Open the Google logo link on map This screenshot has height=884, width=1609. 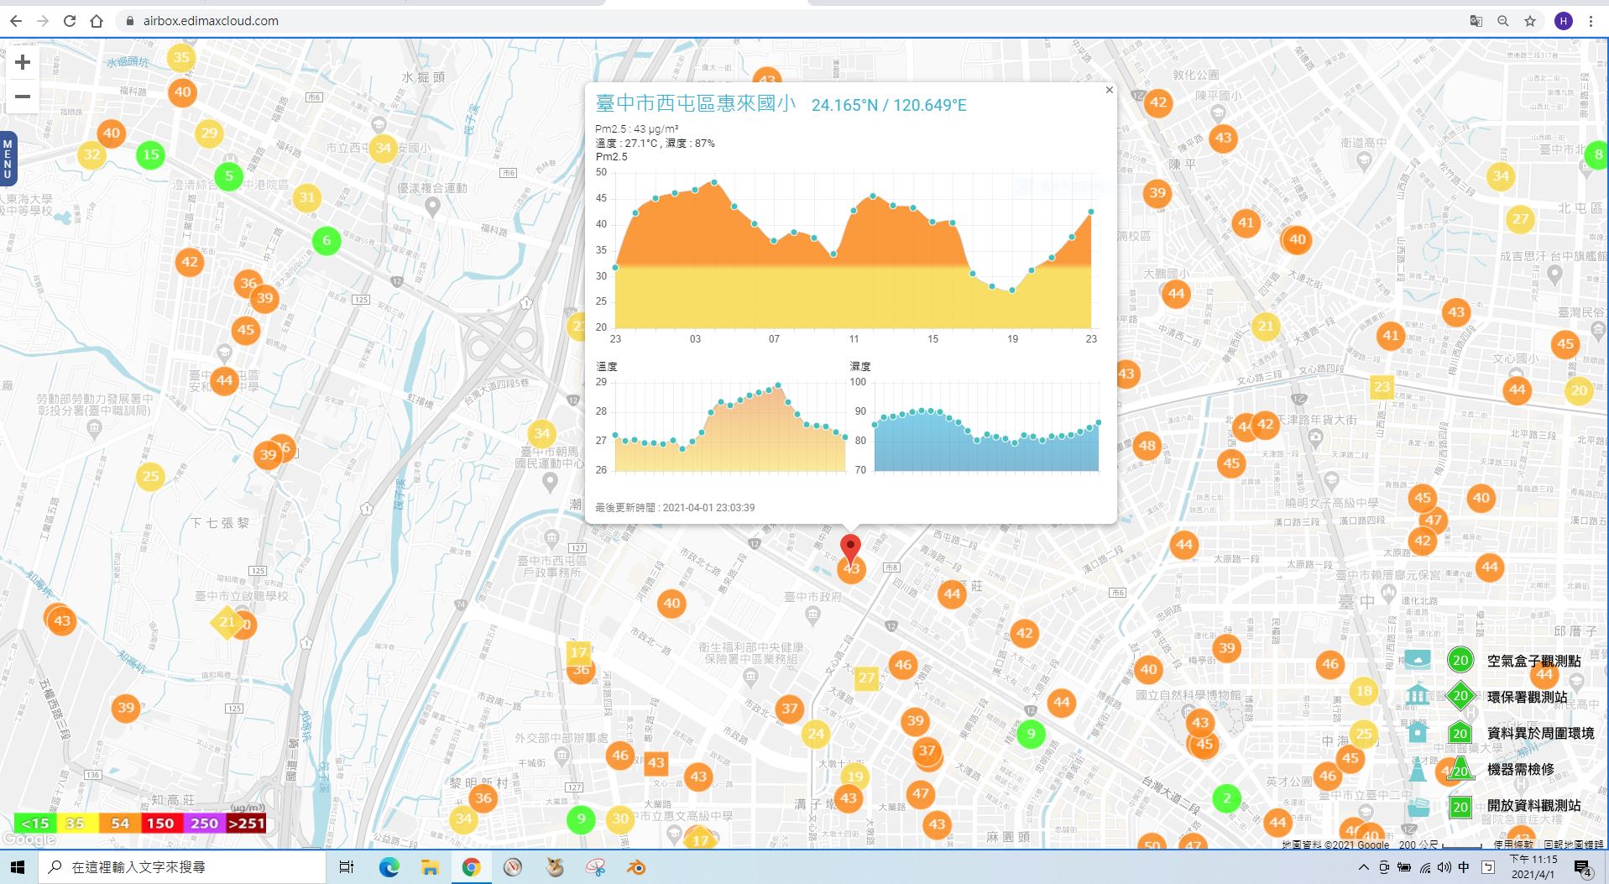pyautogui.click(x=29, y=839)
